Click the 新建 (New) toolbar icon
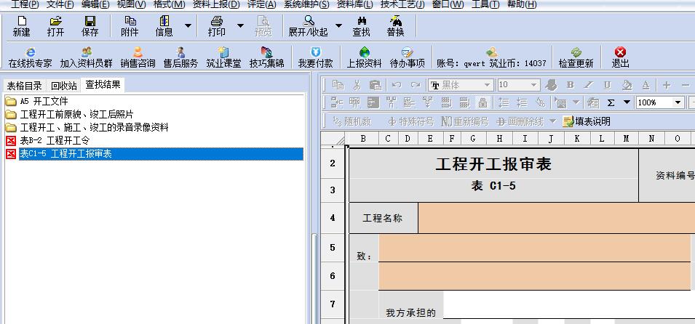This screenshot has height=324, width=695. (x=21, y=26)
